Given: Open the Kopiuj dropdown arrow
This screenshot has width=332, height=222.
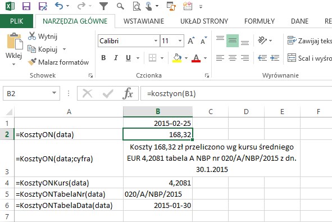Looking at the screenshot, I should [x=64, y=49].
